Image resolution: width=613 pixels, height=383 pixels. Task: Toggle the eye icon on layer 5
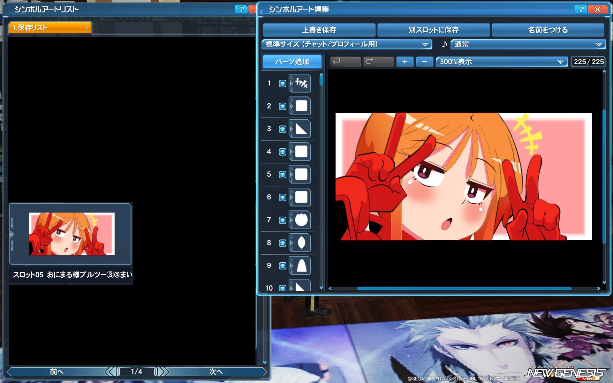(283, 175)
